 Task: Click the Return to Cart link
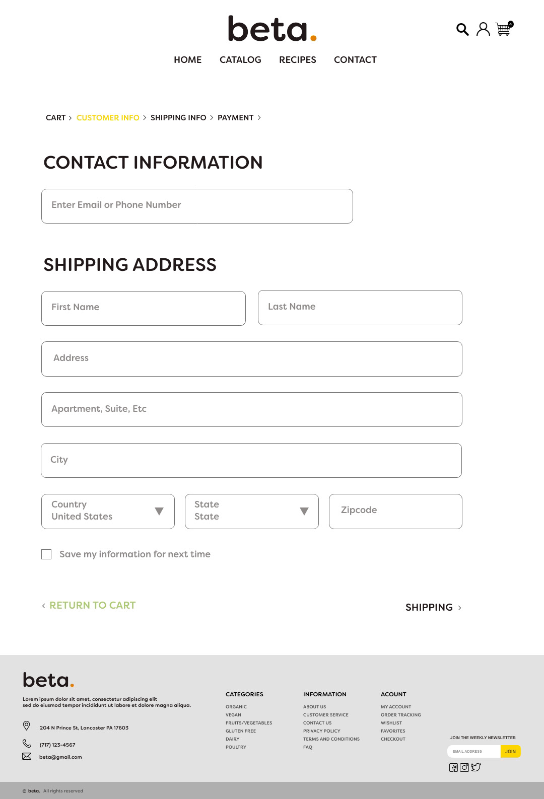pos(92,606)
